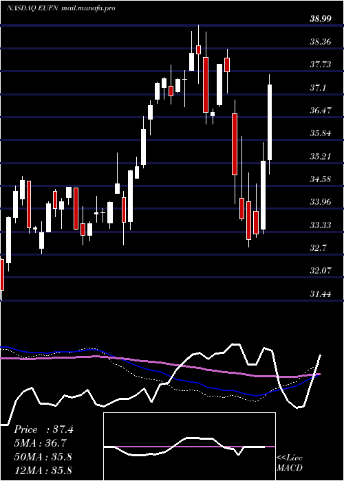Click the 50MA : 35.8 readout
This screenshot has height=481, width=344.
43,456
